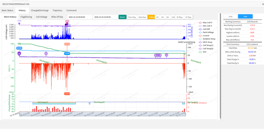This screenshot has width=264, height=130.
Task: Select the 1H time range
Action: (157, 17)
